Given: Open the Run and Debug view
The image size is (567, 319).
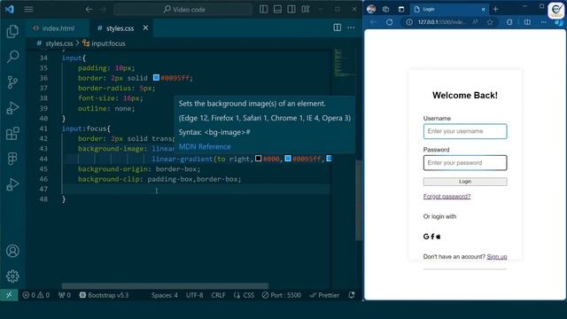Looking at the screenshot, I should (12, 108).
